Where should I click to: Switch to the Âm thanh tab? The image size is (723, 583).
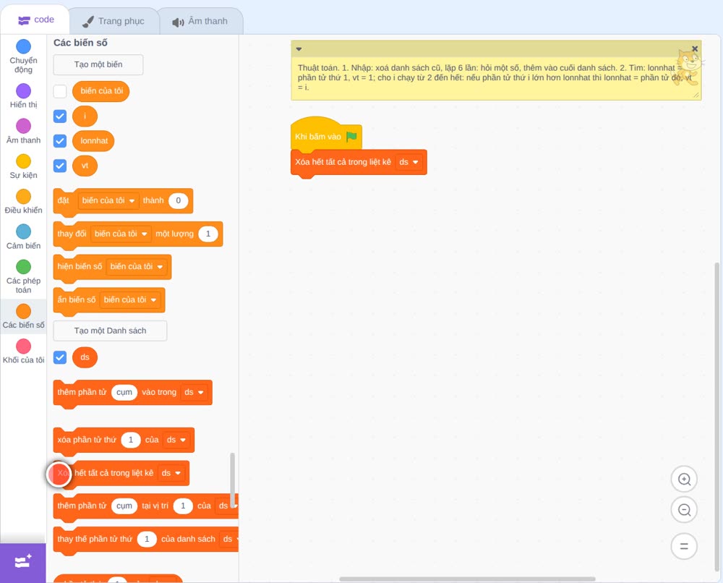(x=200, y=21)
